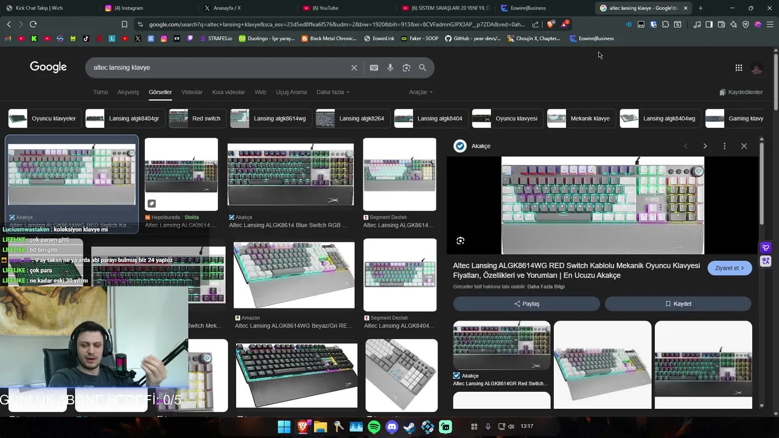Select the Alışveriş search filter
Screen dimensions: 779x438
128,92
